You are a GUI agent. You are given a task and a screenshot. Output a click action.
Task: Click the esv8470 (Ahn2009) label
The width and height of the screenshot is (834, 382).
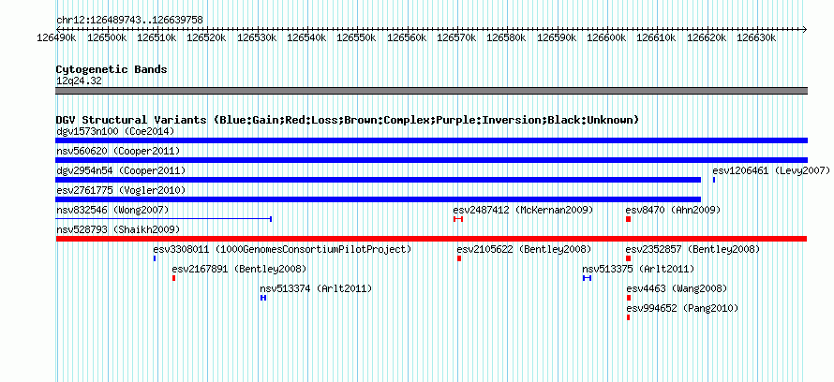point(673,210)
